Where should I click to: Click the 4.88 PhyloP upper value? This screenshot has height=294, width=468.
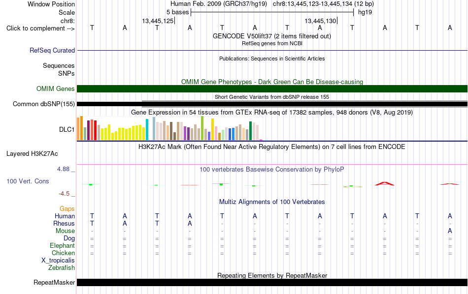63,169
